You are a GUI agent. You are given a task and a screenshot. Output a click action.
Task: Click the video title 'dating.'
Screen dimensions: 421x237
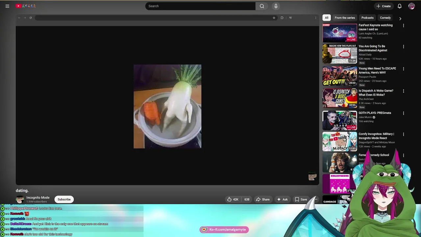tap(22, 190)
